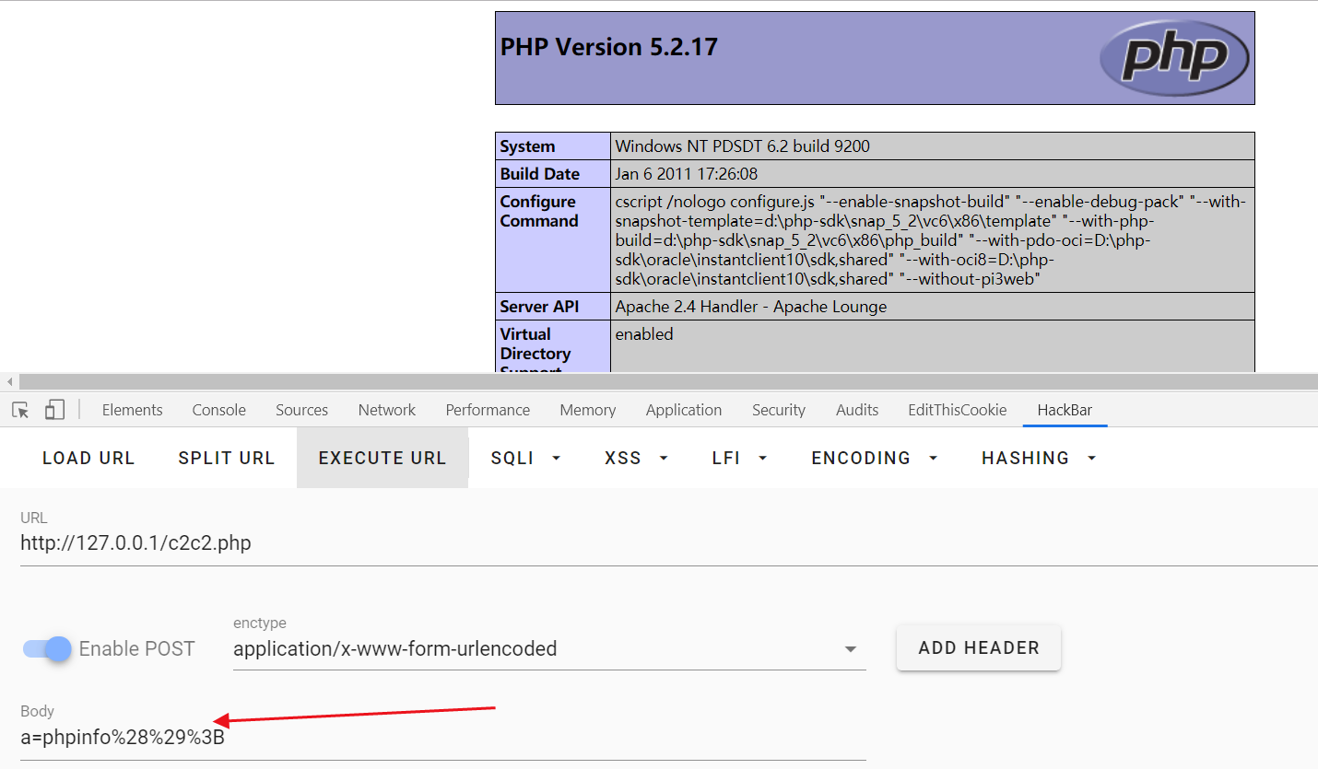Click the URL input field
This screenshot has height=769, width=1318.
(669, 543)
